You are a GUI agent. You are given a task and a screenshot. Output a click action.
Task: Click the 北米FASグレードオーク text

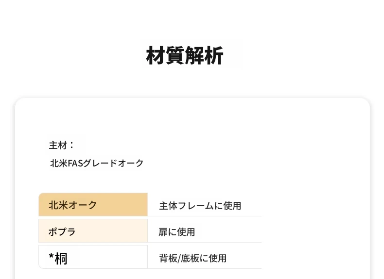point(97,163)
